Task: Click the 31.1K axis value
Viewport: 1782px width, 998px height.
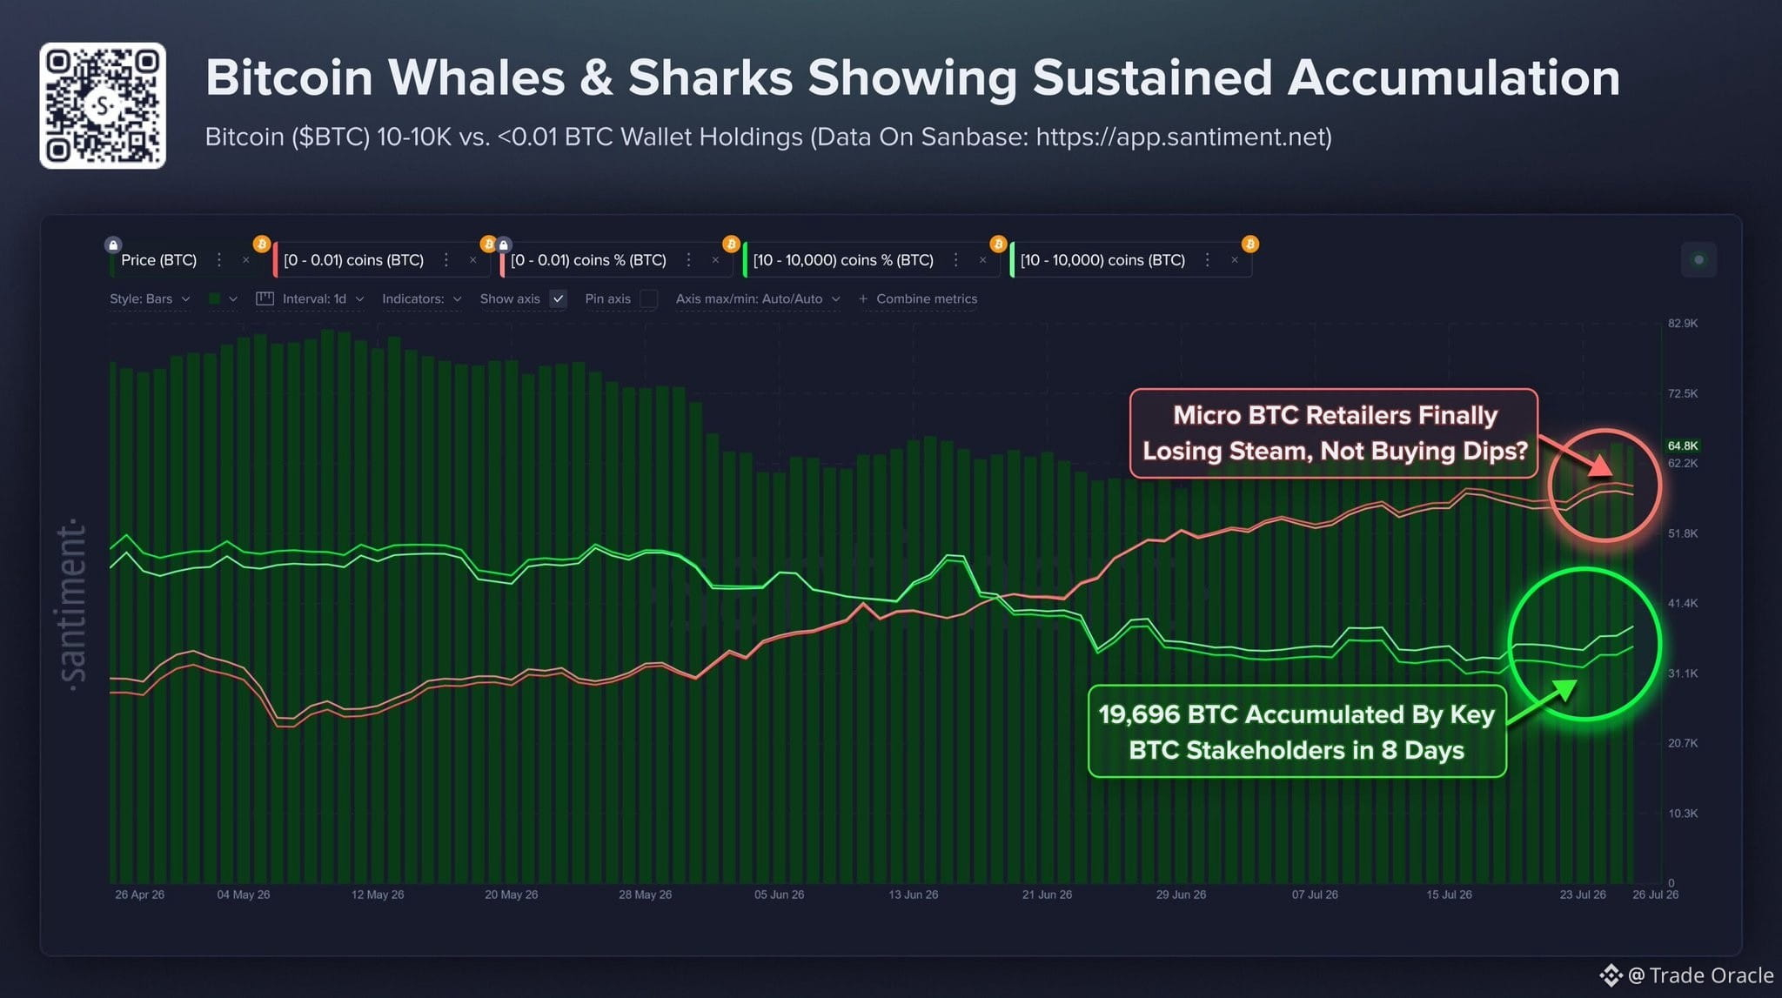Action: [1683, 673]
